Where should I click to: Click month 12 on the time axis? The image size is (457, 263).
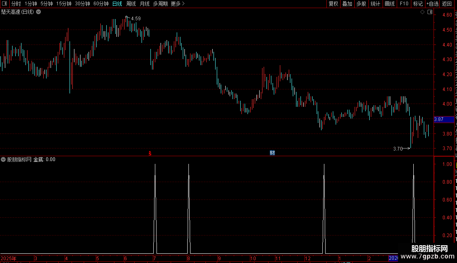[x=308, y=258]
